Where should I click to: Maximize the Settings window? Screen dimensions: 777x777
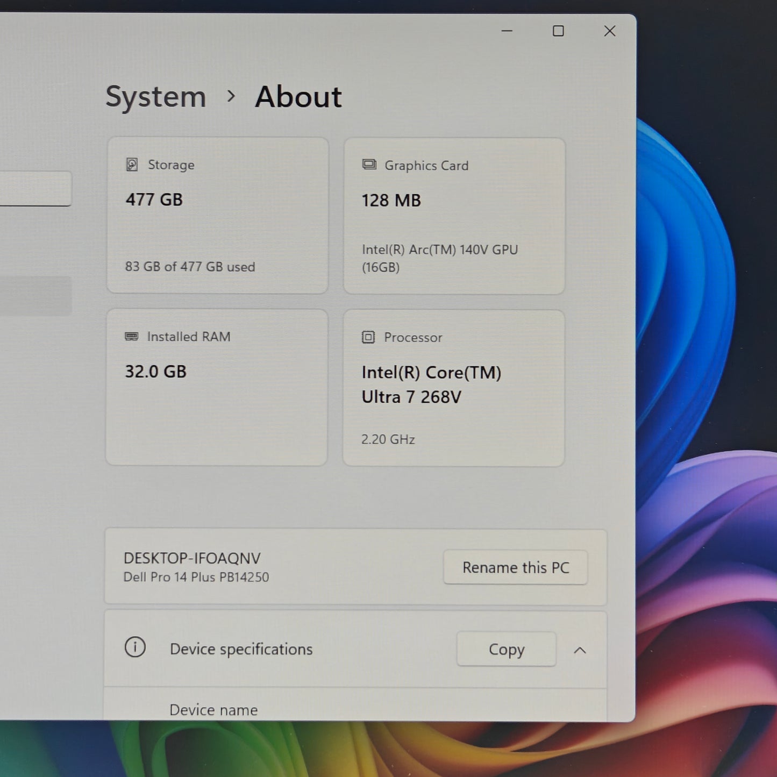point(558,31)
